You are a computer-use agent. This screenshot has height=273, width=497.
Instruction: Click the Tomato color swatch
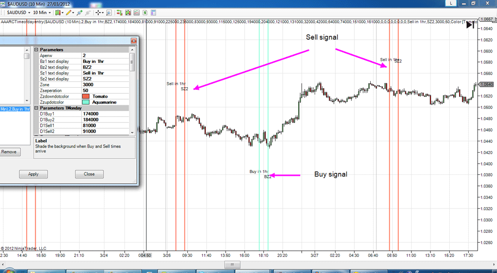pyautogui.click(x=86, y=97)
